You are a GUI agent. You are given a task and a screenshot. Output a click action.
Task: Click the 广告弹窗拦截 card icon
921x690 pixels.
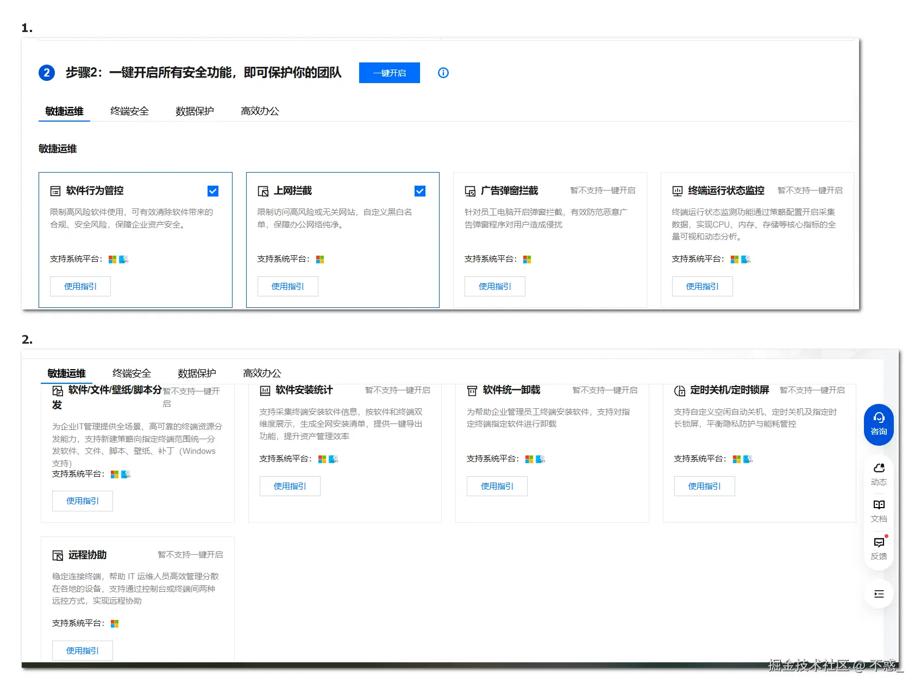[x=470, y=191]
